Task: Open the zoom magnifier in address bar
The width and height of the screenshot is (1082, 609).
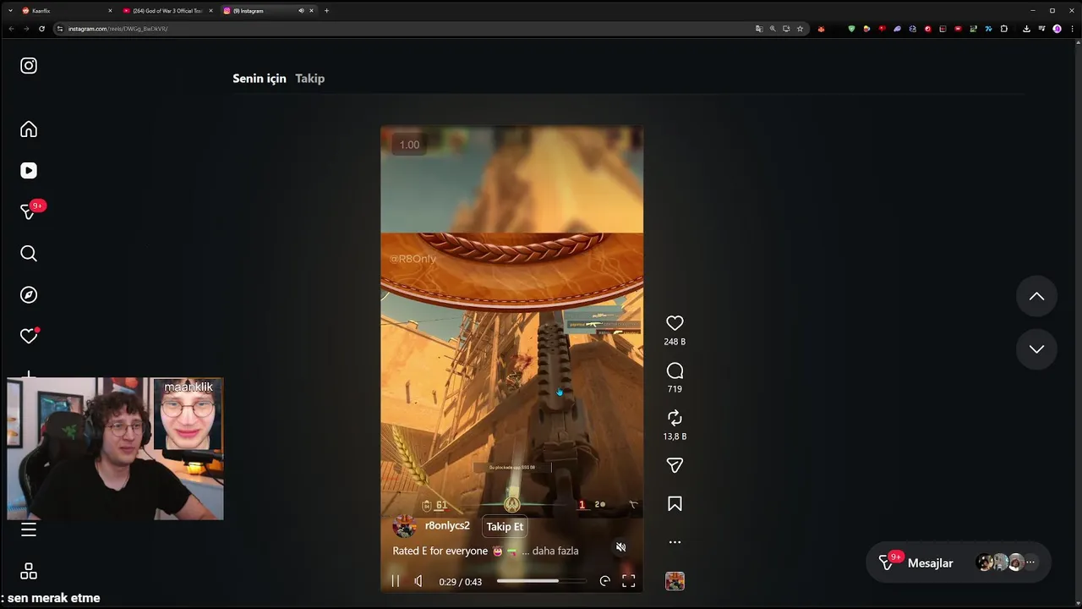Action: (773, 29)
